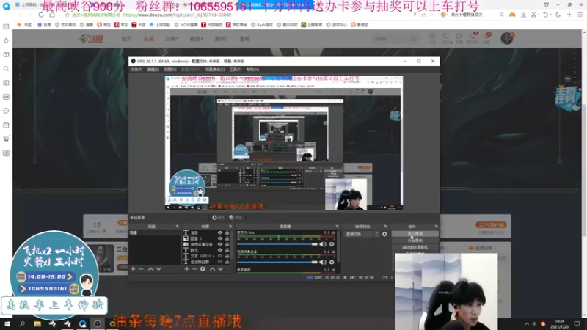587x330 pixels.
Task: Toggle the lock for 图像 3 source
Action: [227, 238]
